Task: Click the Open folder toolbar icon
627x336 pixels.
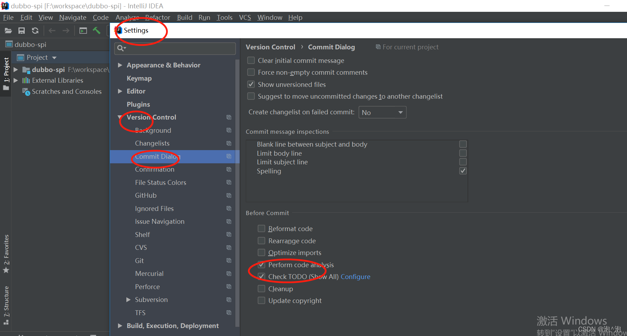Action: click(x=8, y=31)
